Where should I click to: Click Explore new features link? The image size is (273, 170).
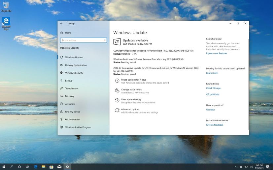[x=217, y=53]
